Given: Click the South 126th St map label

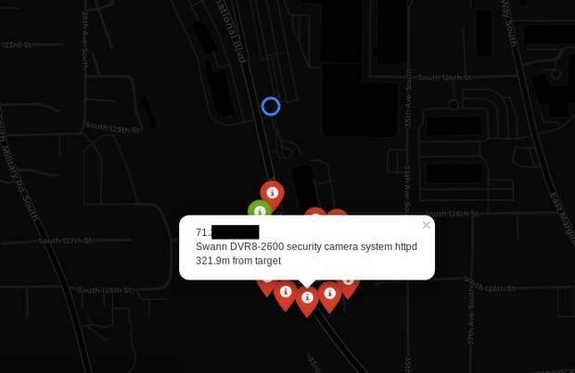Looking at the screenshot, I should 453,214.
